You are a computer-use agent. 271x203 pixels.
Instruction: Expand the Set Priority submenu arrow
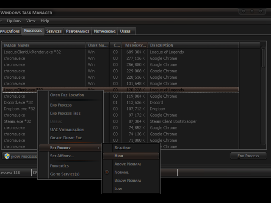click(98, 148)
